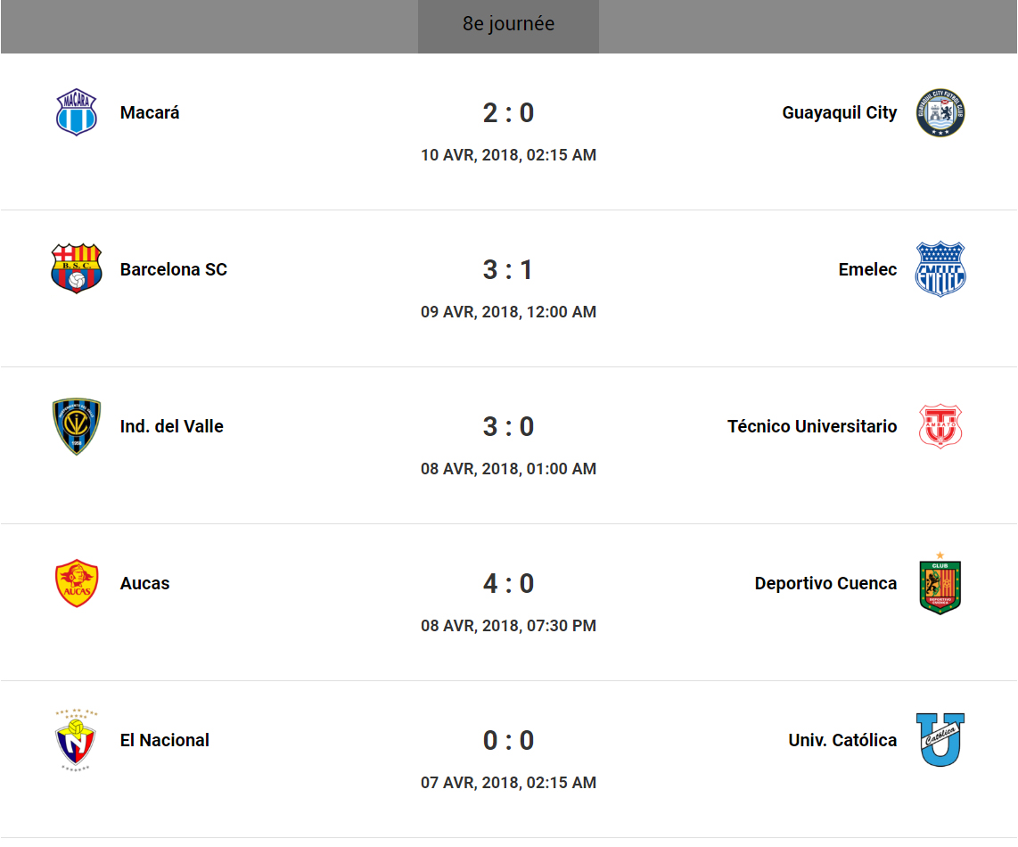Click the 4 : 0 Aucas match score
The height and width of the screenshot is (847, 1018).
[508, 583]
